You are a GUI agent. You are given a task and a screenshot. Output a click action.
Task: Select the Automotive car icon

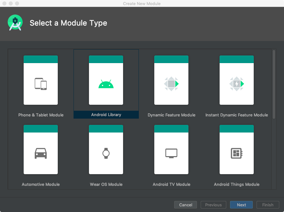point(41,153)
